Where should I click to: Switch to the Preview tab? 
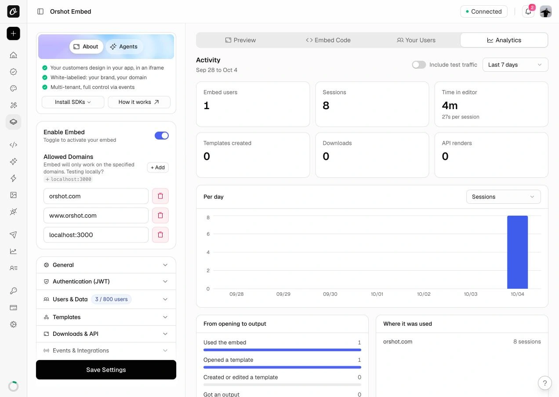(x=240, y=40)
